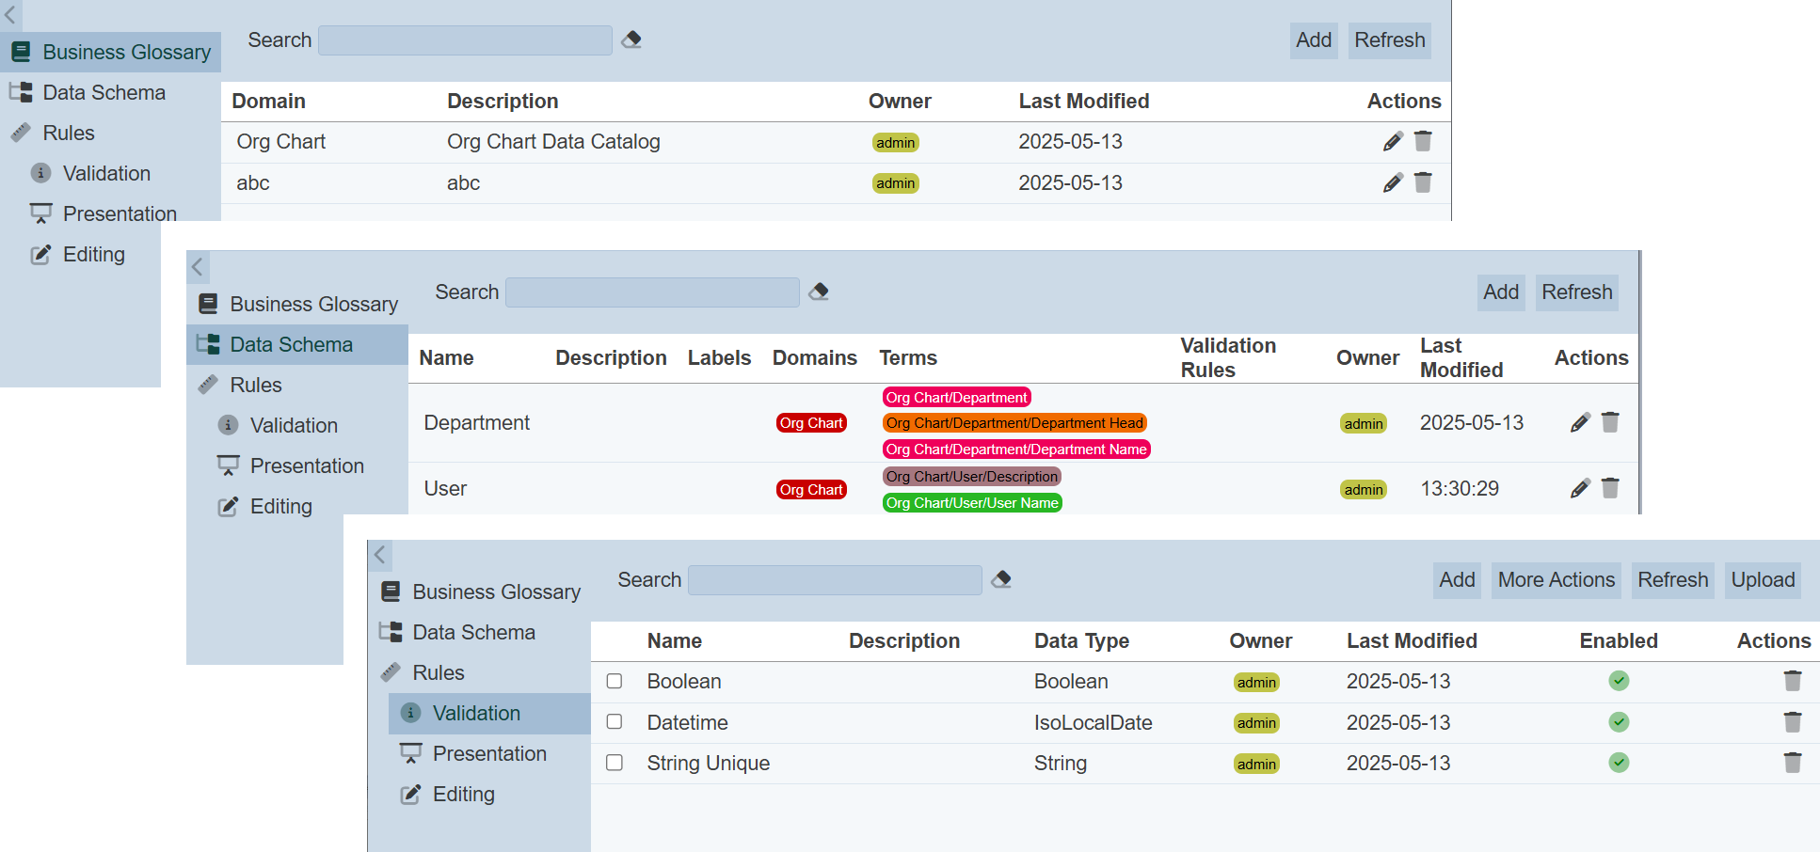Edit the Department schema entry
The width and height of the screenshot is (1820, 852).
[x=1580, y=423]
